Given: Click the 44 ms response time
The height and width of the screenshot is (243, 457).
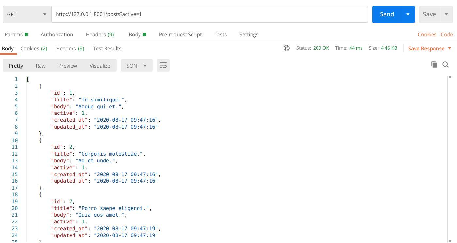Looking at the screenshot, I should (356, 48).
